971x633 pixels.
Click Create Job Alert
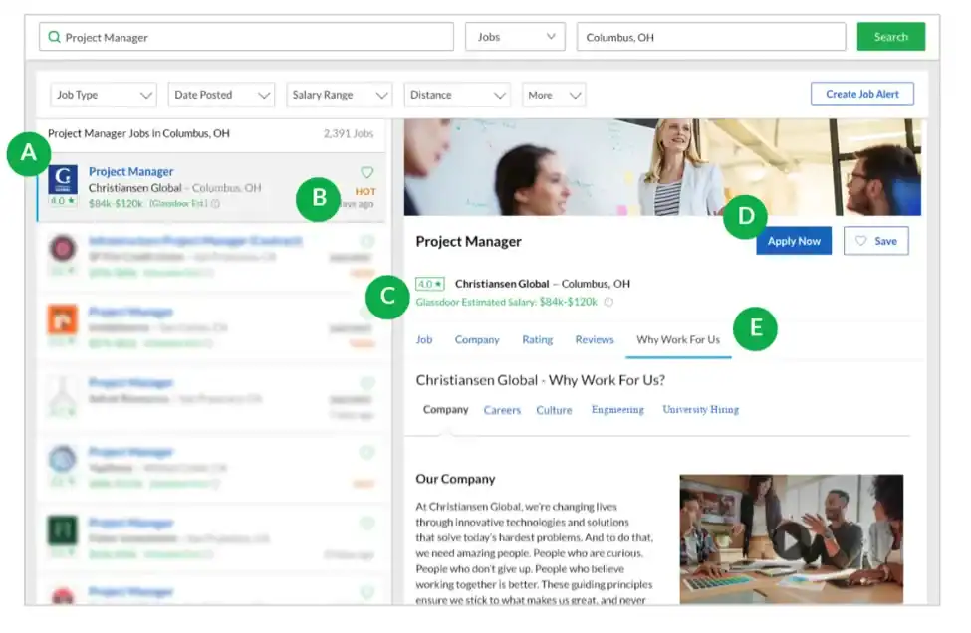pyautogui.click(x=860, y=93)
